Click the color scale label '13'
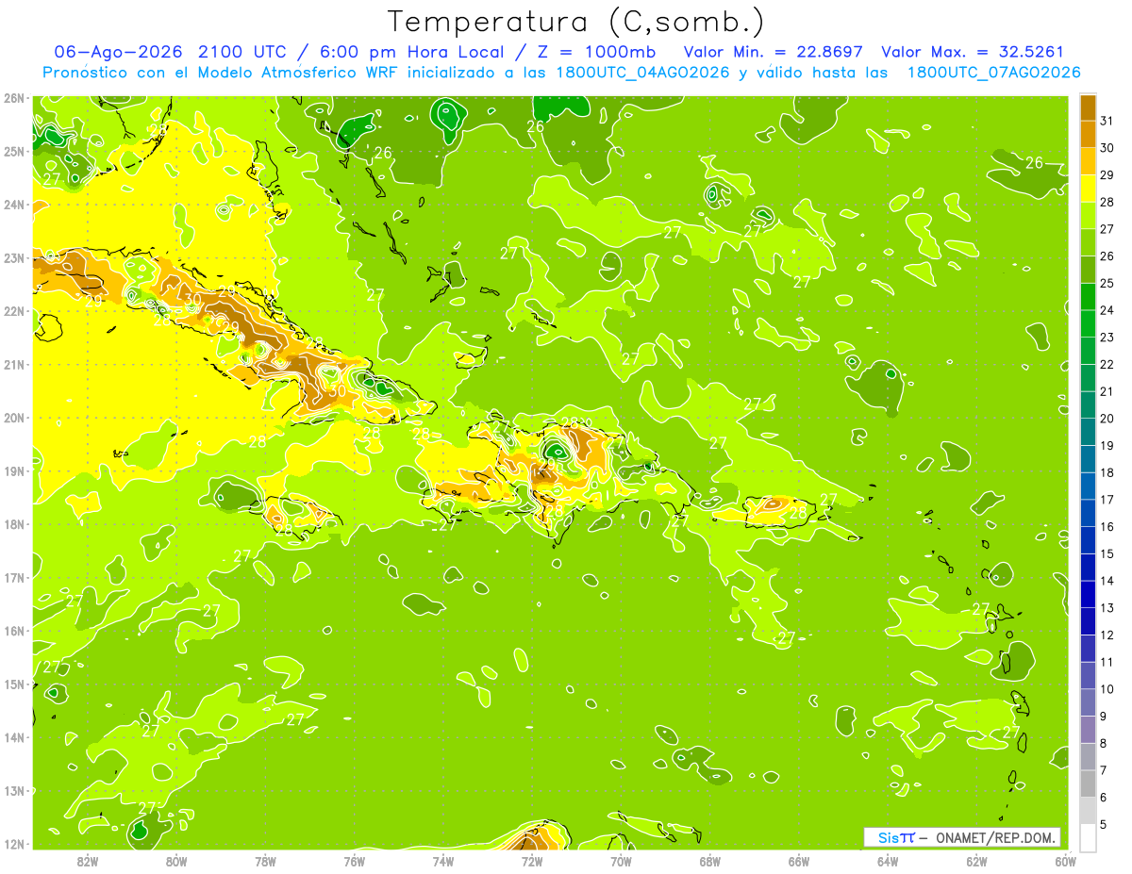This screenshot has width=1132, height=874. click(x=1107, y=608)
